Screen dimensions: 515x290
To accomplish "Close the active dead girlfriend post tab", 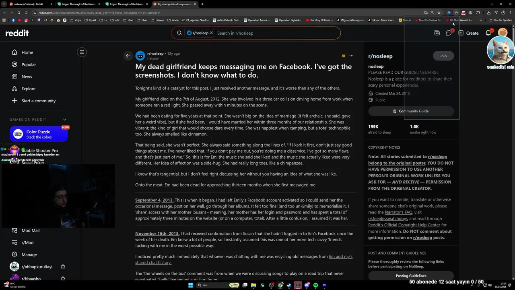I will click(194, 4).
